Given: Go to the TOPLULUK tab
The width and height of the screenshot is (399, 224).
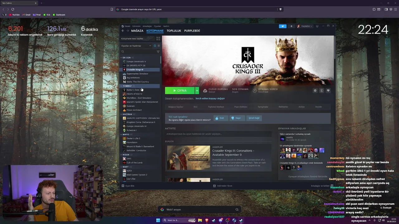Looking at the screenshot, I should click(x=174, y=31).
